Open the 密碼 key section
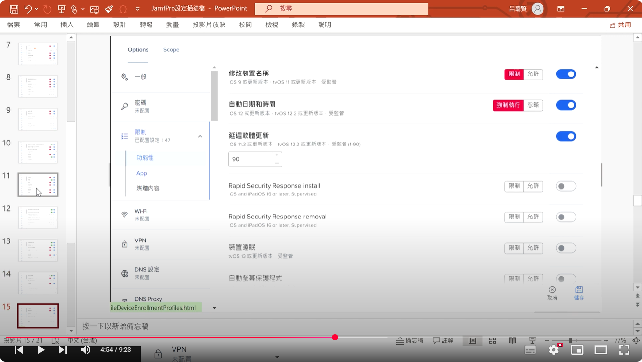Image resolution: width=642 pixels, height=362 pixels. [x=124, y=106]
